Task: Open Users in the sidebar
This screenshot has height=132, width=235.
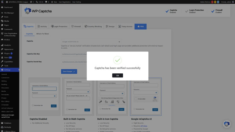Action: (6, 58)
